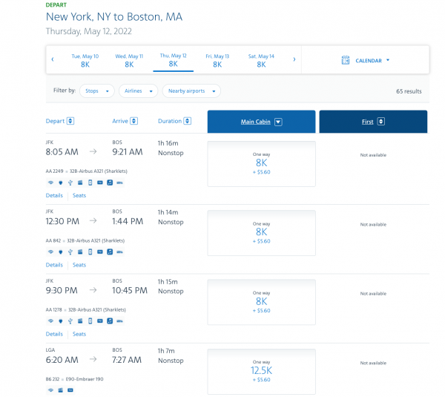The height and width of the screenshot is (397, 445).
Task: Sort flights by Arrive time
Action: 133,121
